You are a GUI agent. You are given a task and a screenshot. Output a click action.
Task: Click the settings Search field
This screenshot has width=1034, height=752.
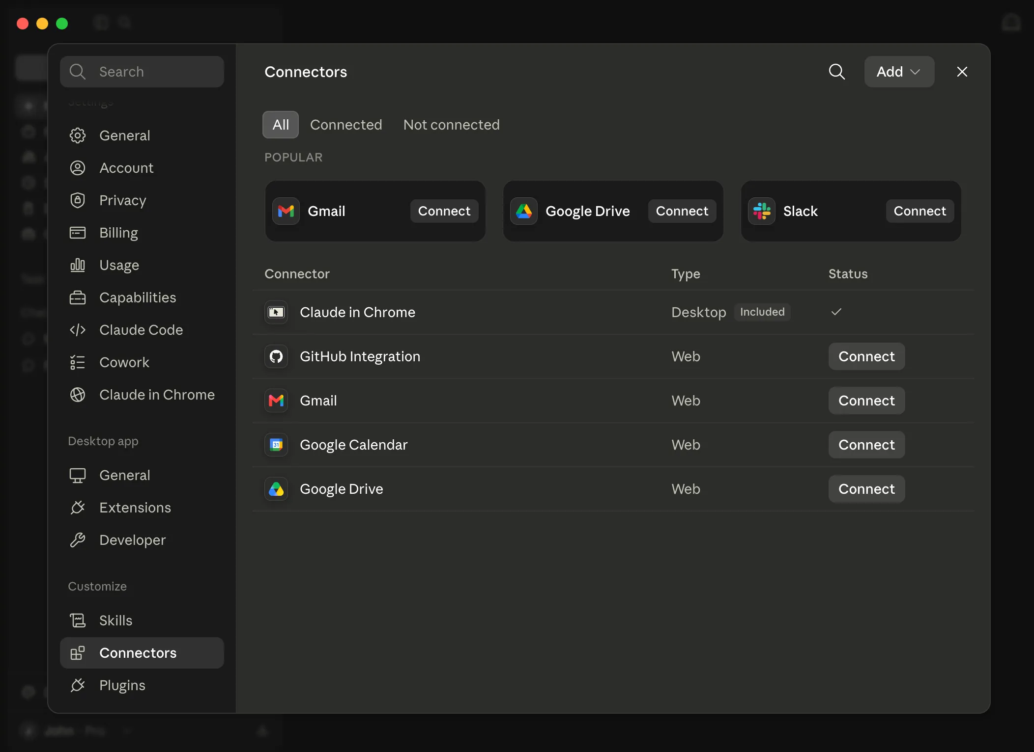[142, 72]
